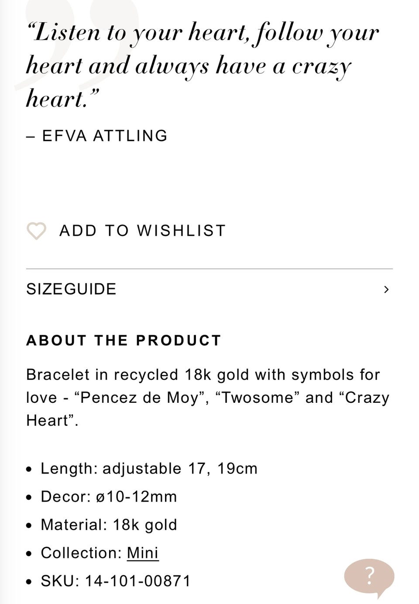Image resolution: width=419 pixels, height=604 pixels.
Task: Select the EFVA ATTLING author name
Action: [x=105, y=136]
